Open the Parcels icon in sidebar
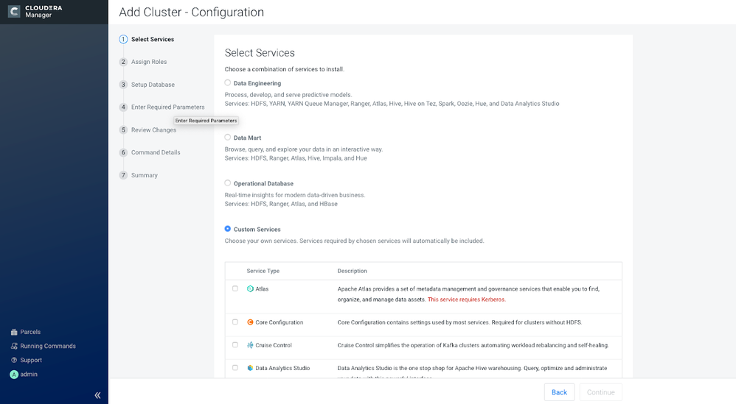The image size is (736, 404). (x=14, y=332)
